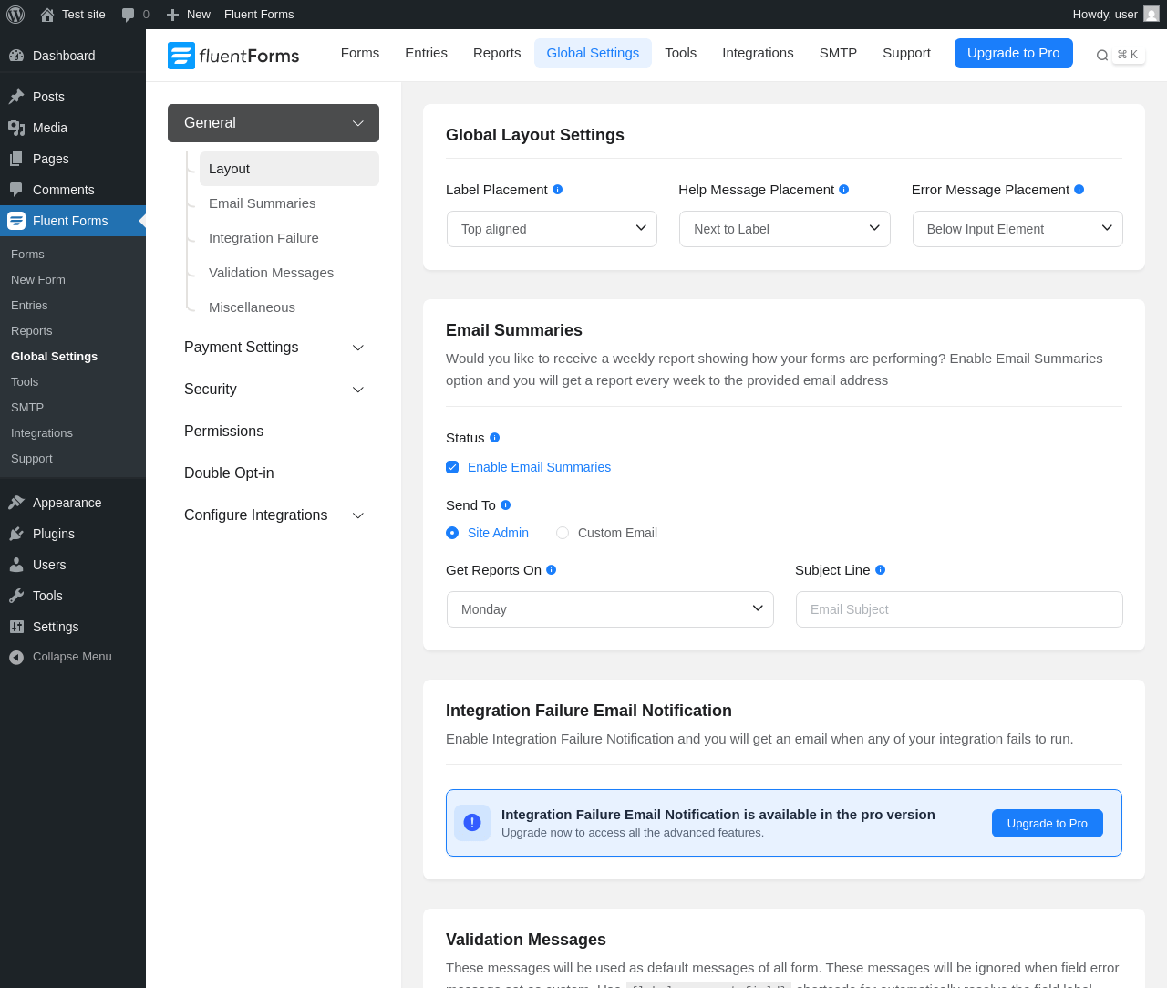Open Validation Messages settings link
Viewport: 1167px width, 988px height.
pos(271,273)
